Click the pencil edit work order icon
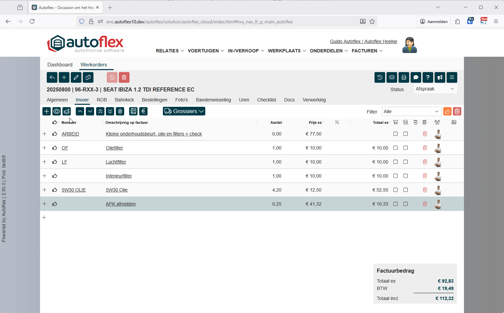Image resolution: width=504 pixels, height=313 pixels. [76, 77]
